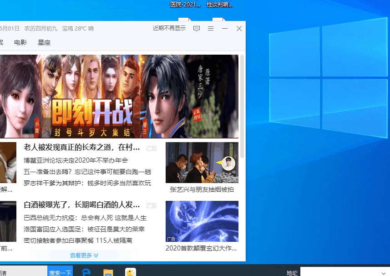Expand 查看更多 to see more news
This screenshot has height=276, width=390.
pyautogui.click(x=84, y=256)
